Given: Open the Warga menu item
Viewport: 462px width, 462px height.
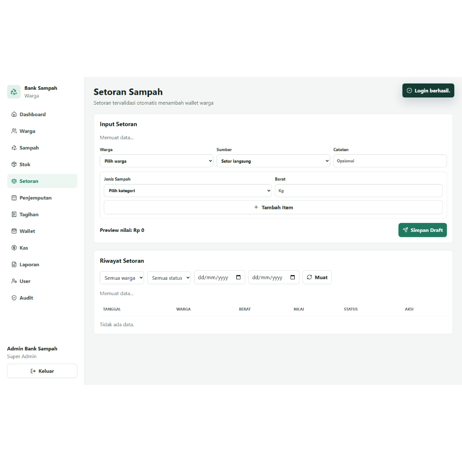Looking at the screenshot, I should 42,131.
